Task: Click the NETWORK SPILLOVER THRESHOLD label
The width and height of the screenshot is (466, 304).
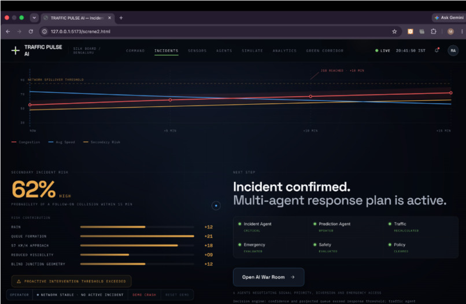Action: (56, 80)
